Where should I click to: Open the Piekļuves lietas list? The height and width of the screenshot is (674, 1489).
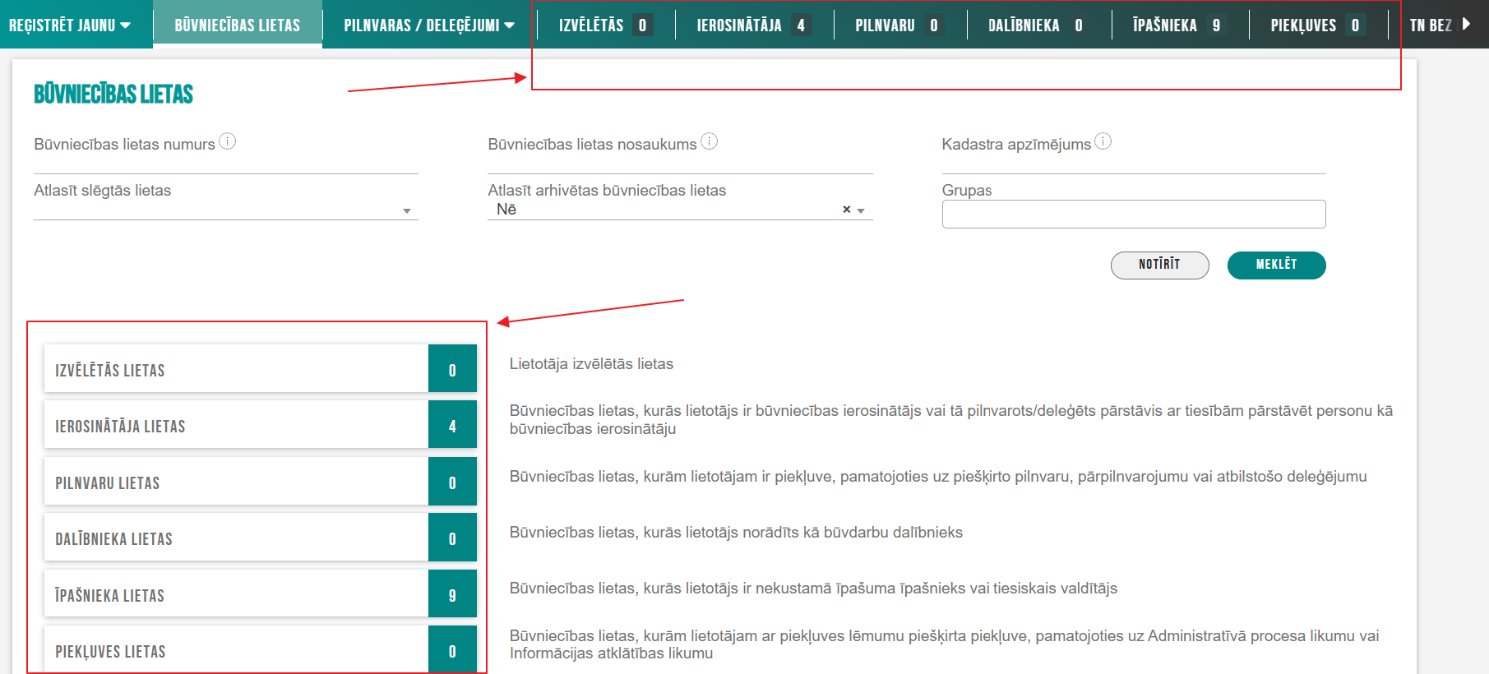pos(260,649)
